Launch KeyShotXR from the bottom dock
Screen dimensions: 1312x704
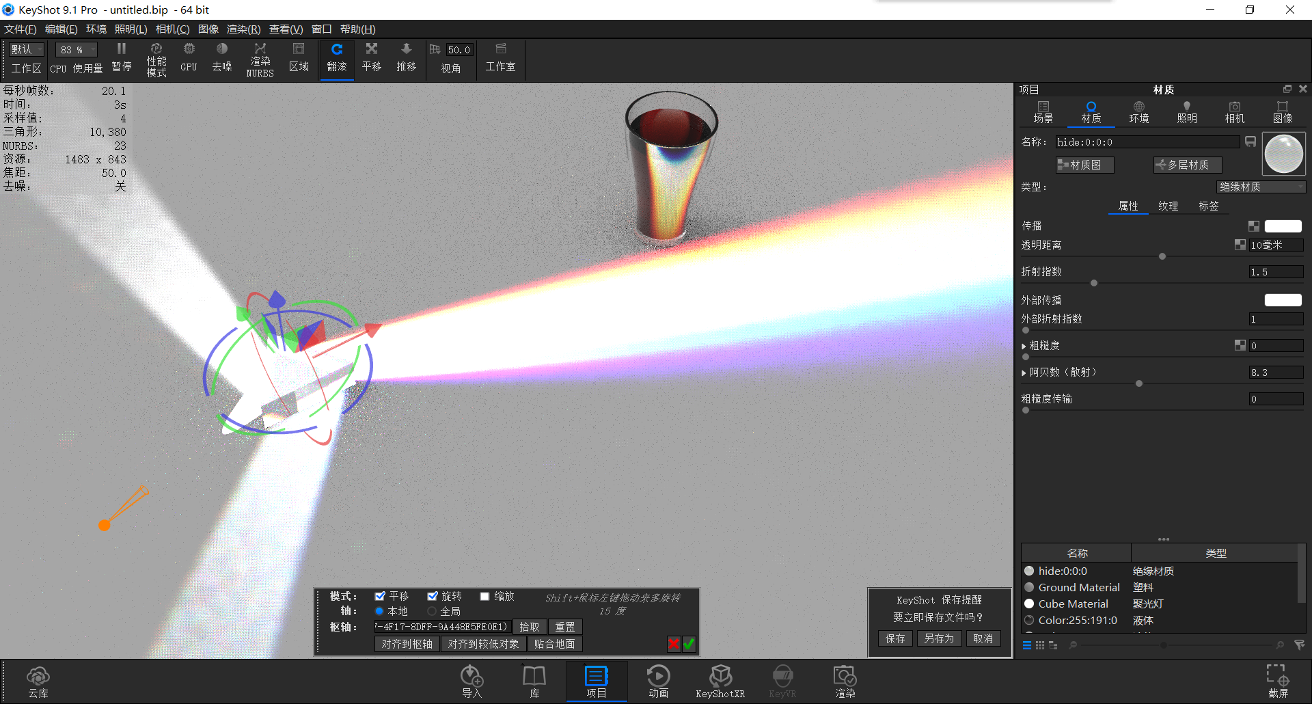point(720,680)
